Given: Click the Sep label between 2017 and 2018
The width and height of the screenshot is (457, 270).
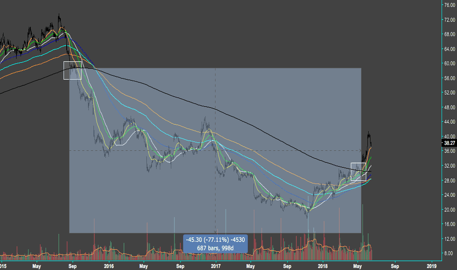Looking at the screenshot, I should coord(287,266).
